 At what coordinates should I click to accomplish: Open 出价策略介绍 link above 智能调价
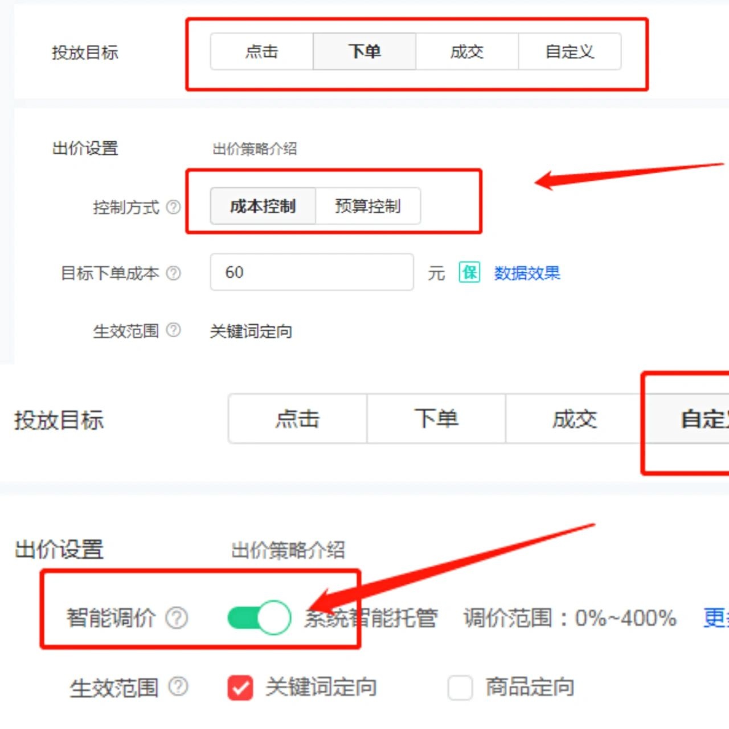click(x=288, y=550)
